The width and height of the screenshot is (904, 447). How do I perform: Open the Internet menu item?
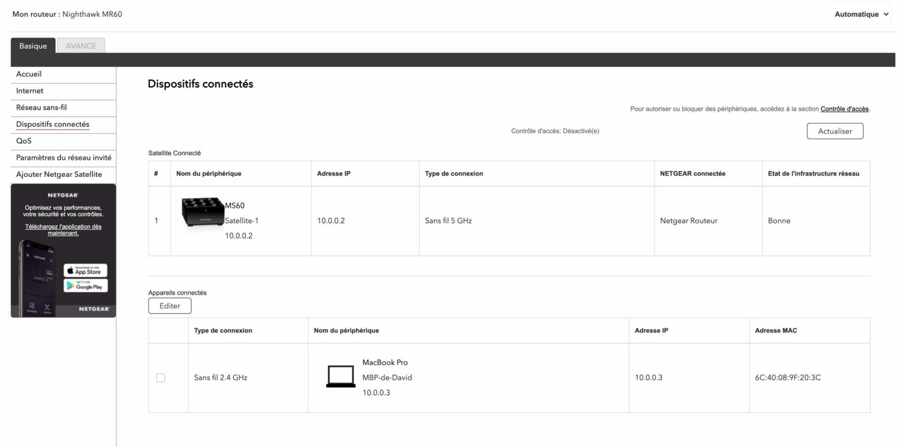tap(63, 91)
